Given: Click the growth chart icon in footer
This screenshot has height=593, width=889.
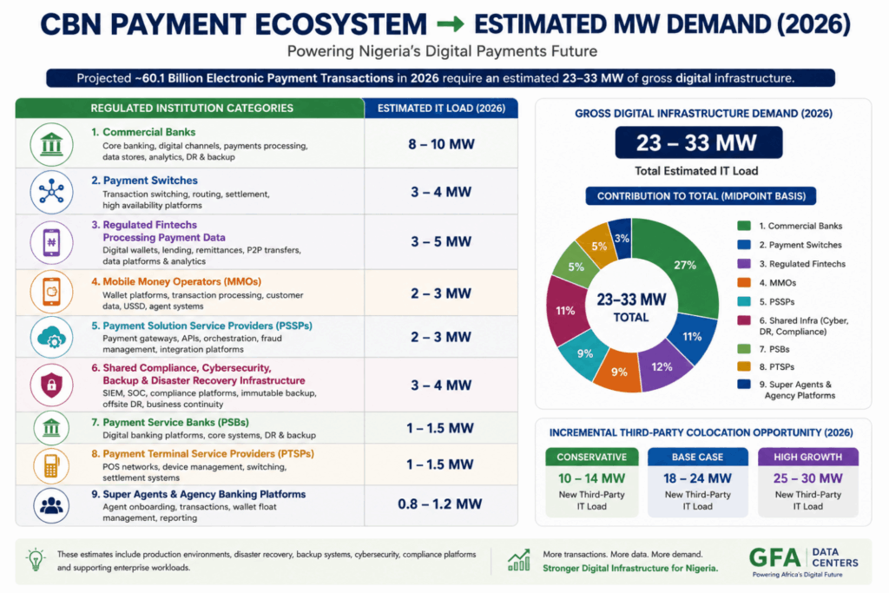Looking at the screenshot, I should click(x=519, y=560).
